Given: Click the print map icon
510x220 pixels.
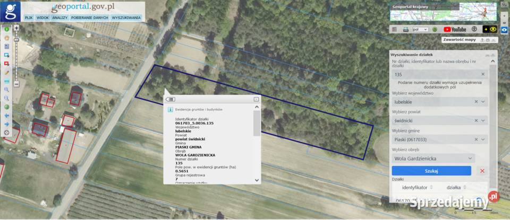Looking at the screenshot, I should [406, 30].
